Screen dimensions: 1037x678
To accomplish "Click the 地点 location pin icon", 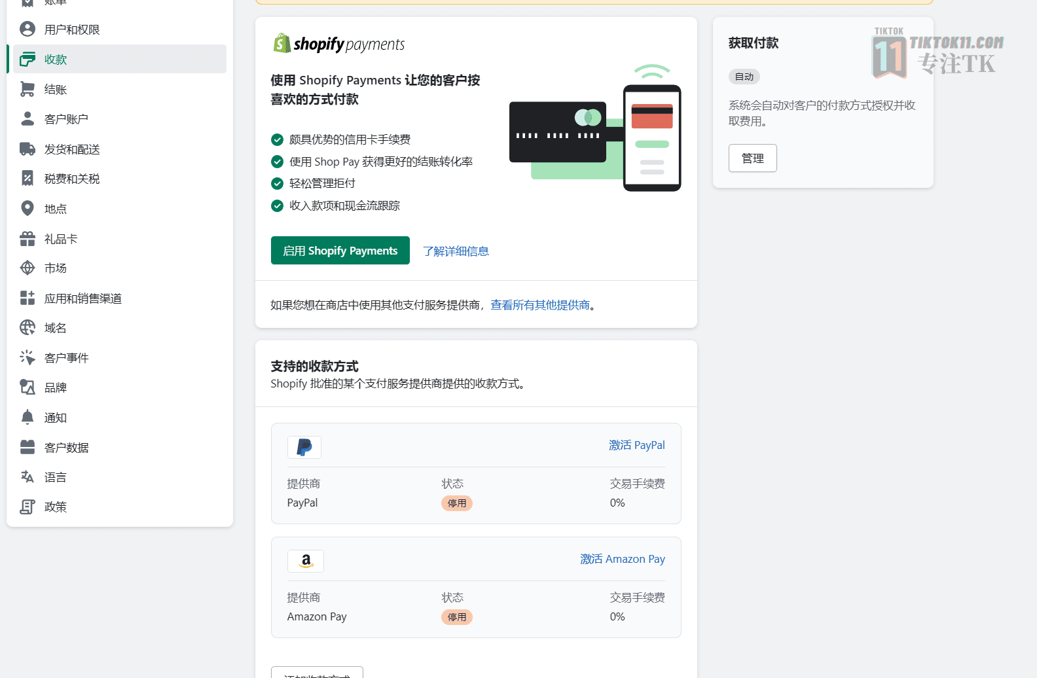I will pyautogui.click(x=27, y=208).
